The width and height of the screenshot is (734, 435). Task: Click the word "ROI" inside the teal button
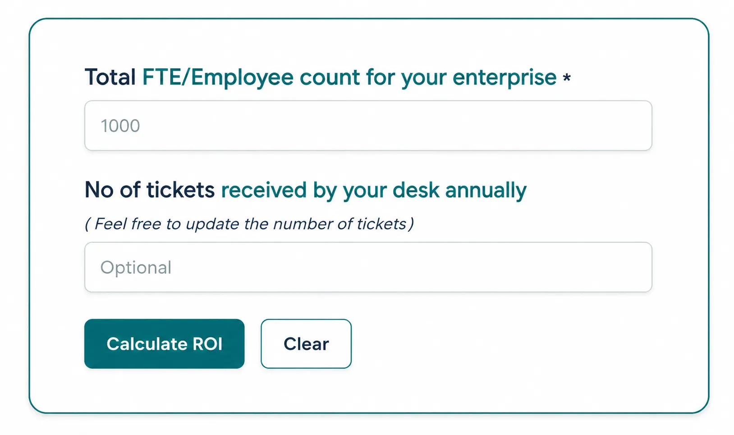tap(207, 344)
